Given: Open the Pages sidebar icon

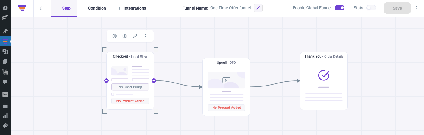Looking at the screenshot, I should tap(5, 62).
